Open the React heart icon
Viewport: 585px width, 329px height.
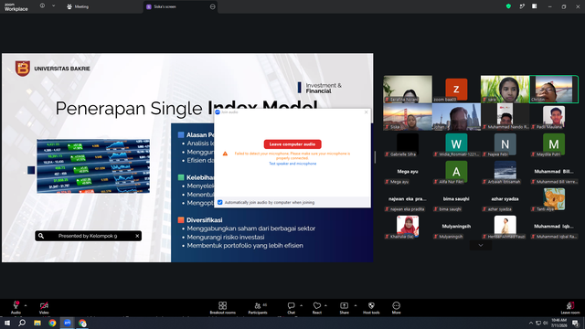pos(317,305)
